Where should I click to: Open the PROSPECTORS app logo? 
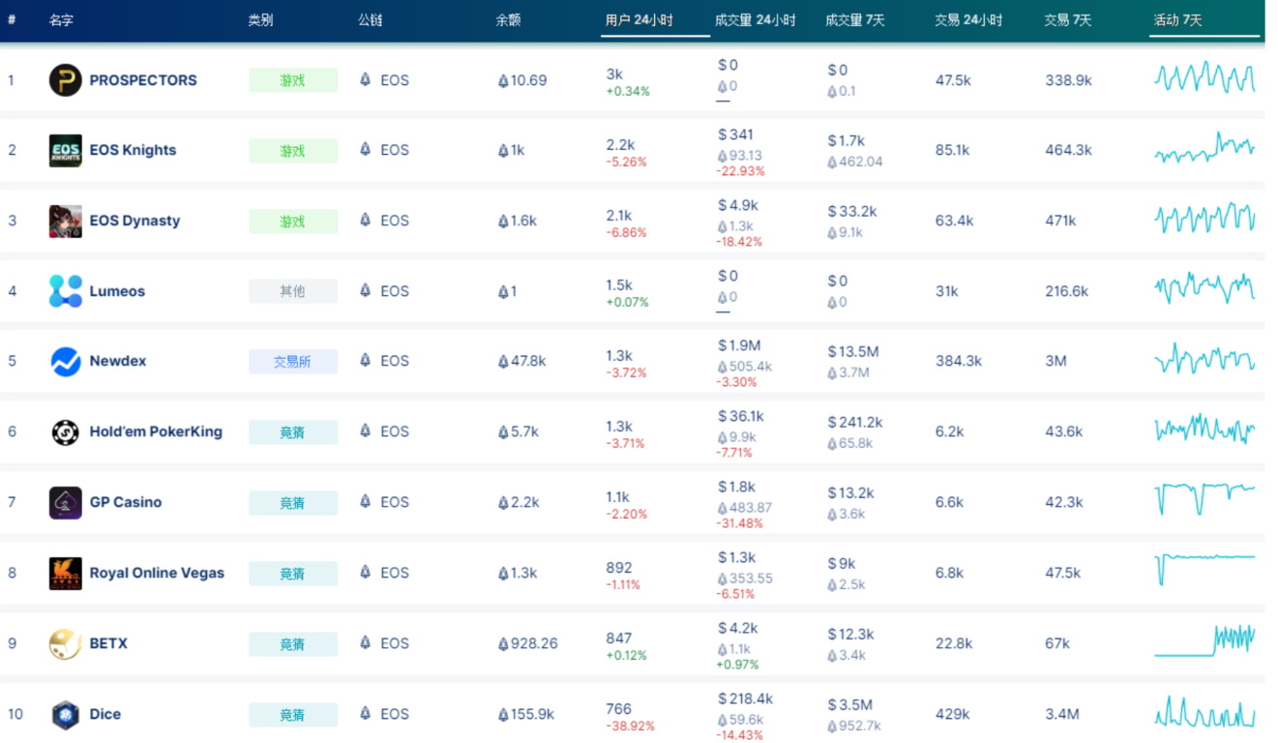[x=66, y=80]
